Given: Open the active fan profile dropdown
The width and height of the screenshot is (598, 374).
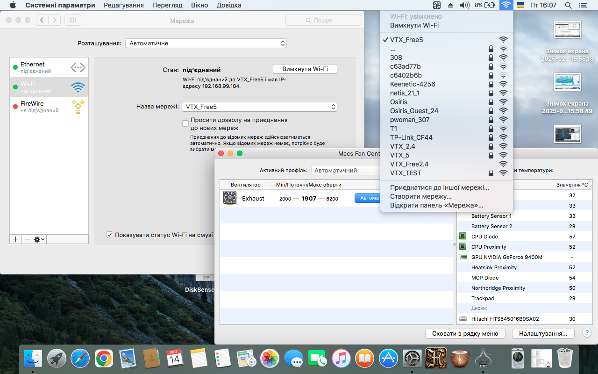Looking at the screenshot, I should tap(346, 171).
